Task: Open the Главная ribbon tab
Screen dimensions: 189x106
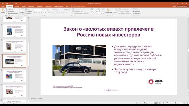Action: click(x=10, y=6)
